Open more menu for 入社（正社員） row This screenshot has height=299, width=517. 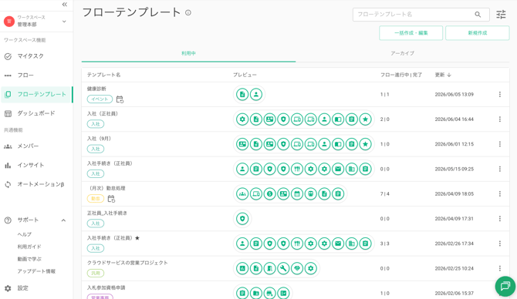[x=500, y=119]
